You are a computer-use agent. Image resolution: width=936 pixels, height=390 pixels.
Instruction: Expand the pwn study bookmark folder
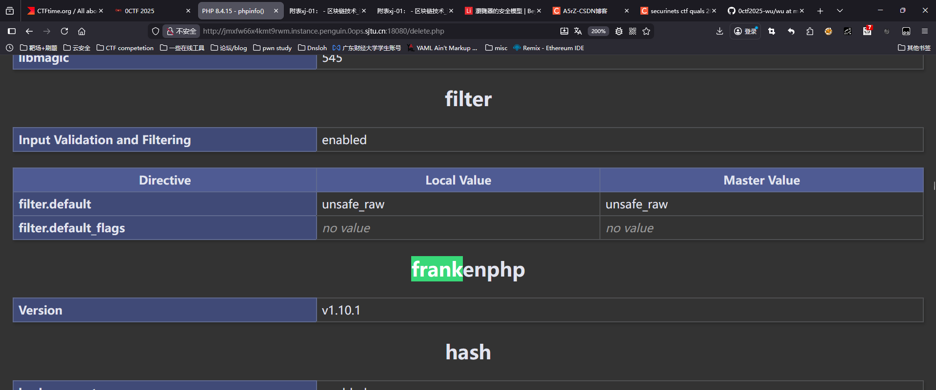(273, 48)
